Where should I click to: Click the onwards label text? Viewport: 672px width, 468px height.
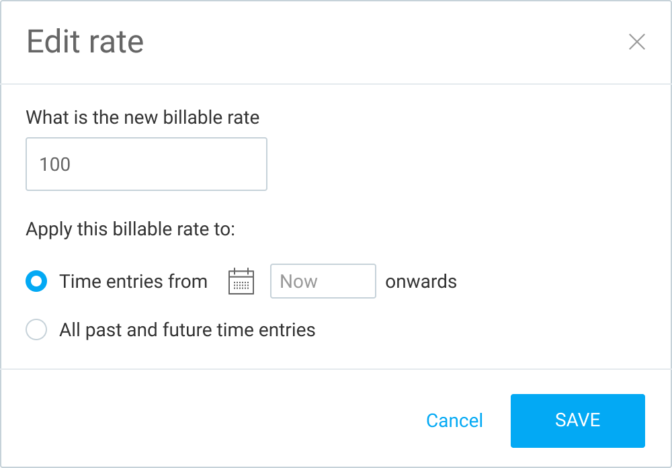click(x=421, y=281)
